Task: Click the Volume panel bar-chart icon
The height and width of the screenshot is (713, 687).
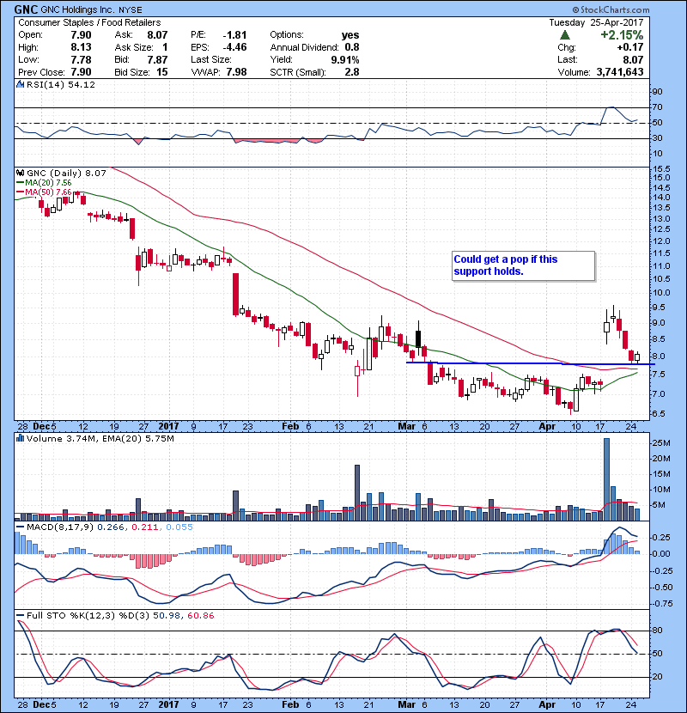Action: [20, 438]
